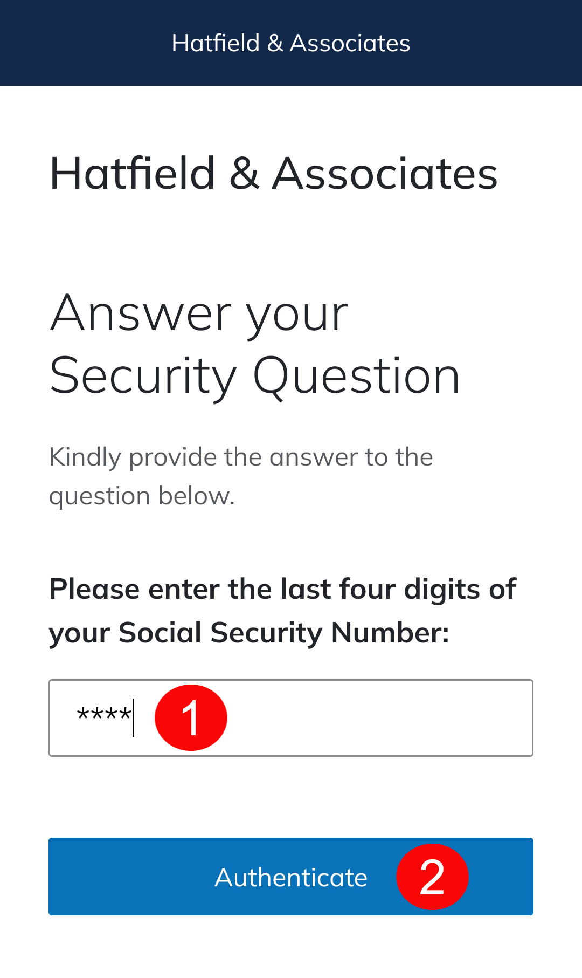The width and height of the screenshot is (582, 978).
Task: Click the red number 2 marker
Action: (x=432, y=877)
